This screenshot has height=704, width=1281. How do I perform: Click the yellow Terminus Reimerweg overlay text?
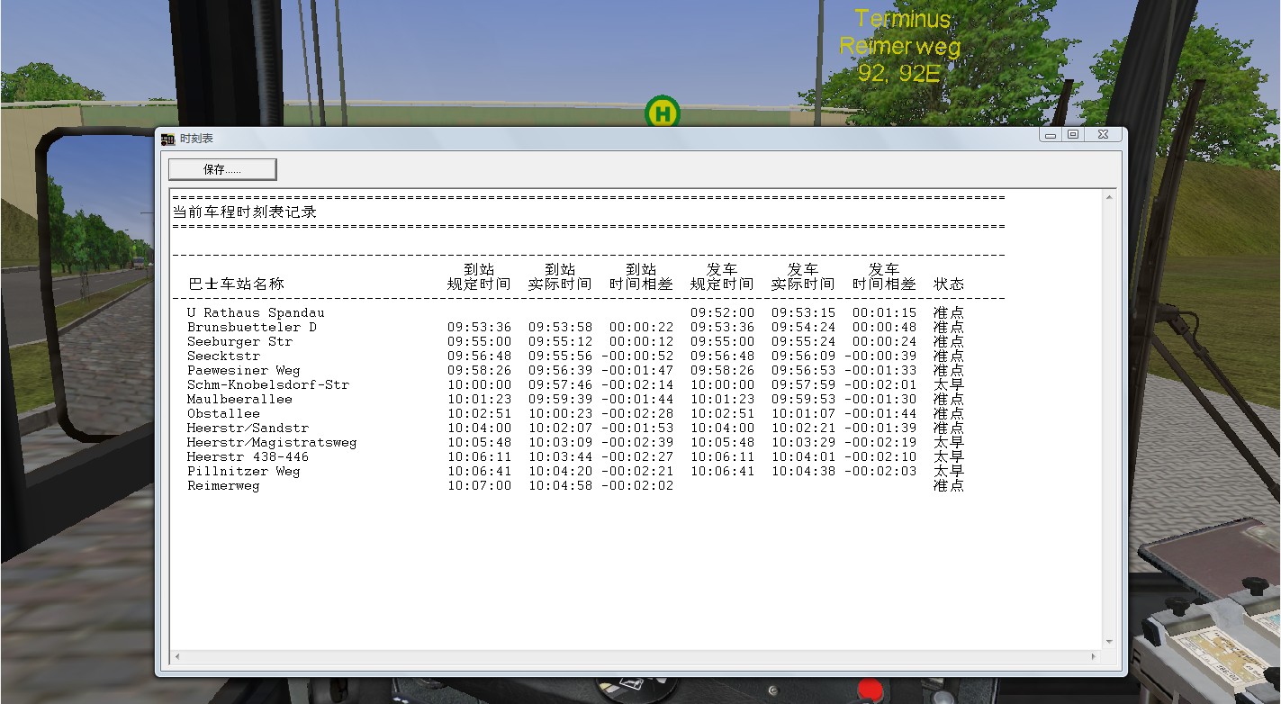tap(900, 46)
